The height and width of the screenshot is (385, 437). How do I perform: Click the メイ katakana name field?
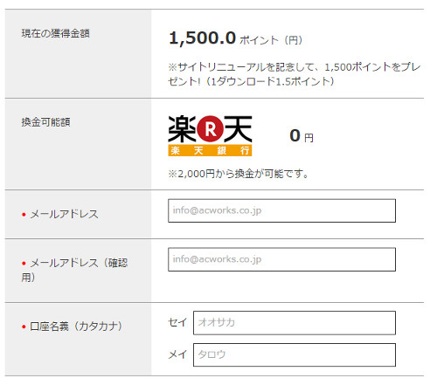(295, 354)
